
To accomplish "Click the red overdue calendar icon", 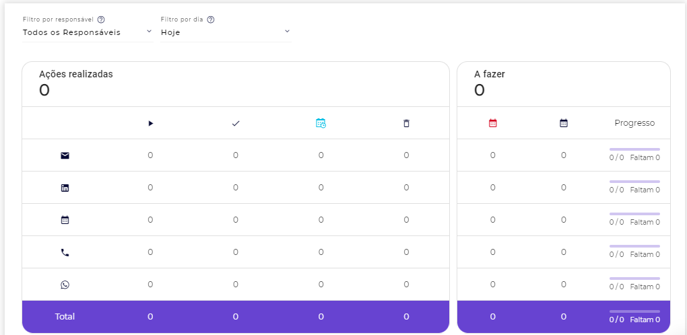I will click(492, 123).
